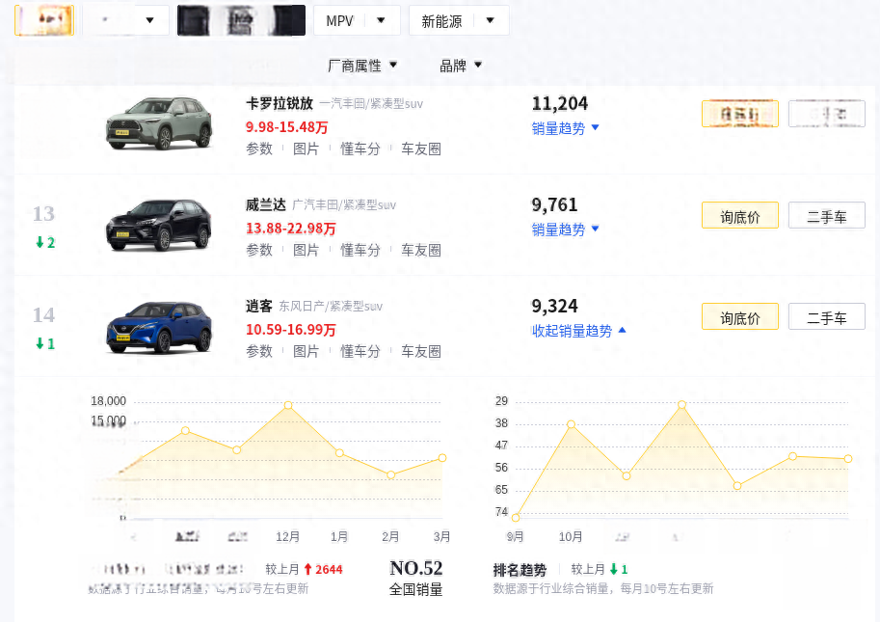Viewport: 880px width, 622px height.
Task: Open the black 威兰达 car photo
Action: 159,225
